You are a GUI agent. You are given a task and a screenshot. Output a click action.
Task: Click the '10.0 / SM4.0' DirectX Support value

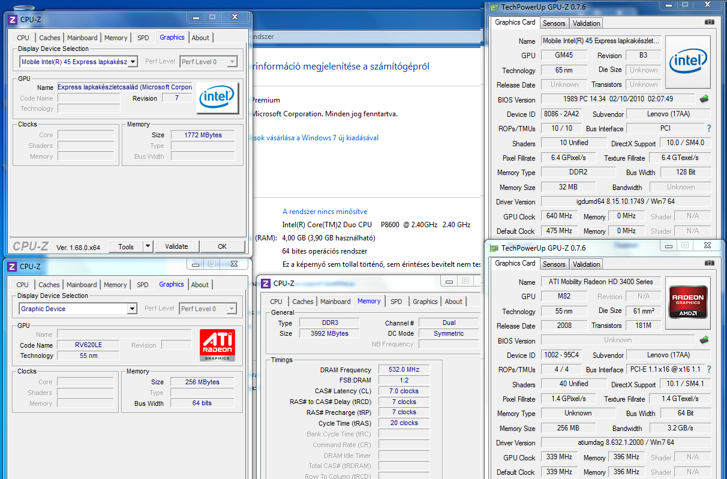tap(685, 143)
